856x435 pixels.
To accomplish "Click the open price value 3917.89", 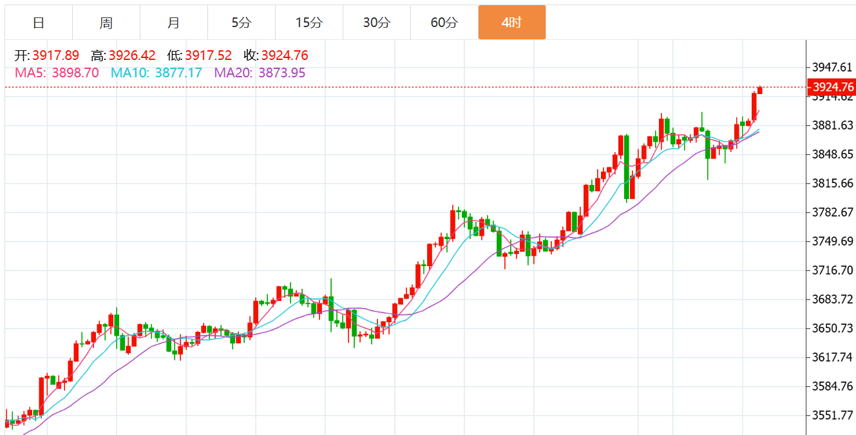I will point(55,55).
